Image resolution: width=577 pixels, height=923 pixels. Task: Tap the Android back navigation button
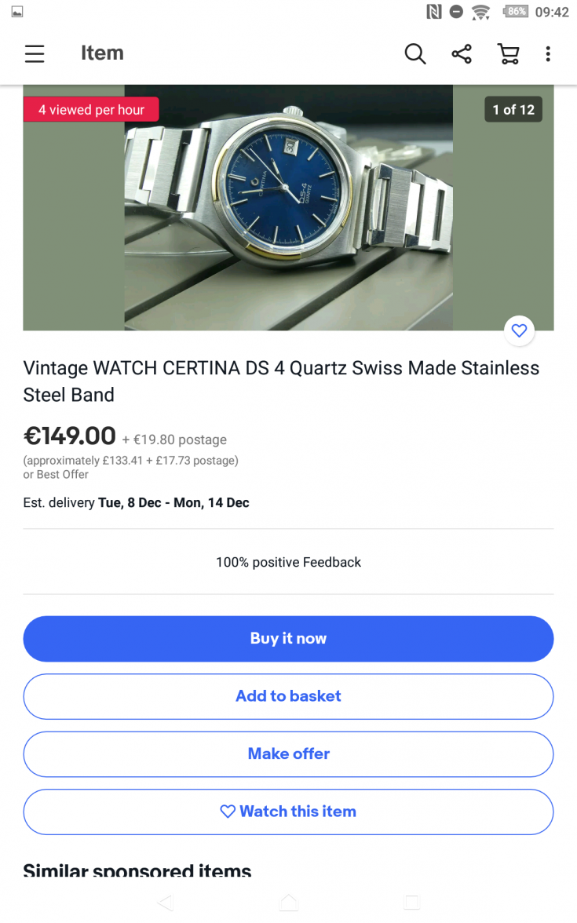(x=165, y=903)
